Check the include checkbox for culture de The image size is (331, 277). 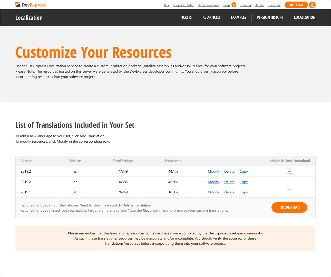(x=289, y=182)
